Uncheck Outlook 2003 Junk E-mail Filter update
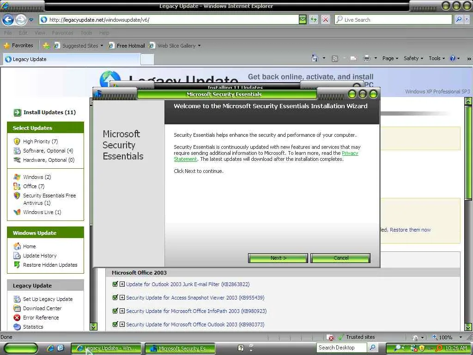The width and height of the screenshot is (473, 355). (115, 284)
